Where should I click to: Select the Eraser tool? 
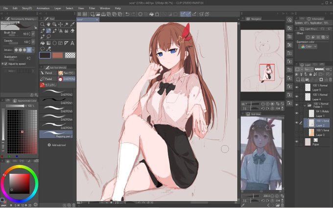(x=72, y=31)
